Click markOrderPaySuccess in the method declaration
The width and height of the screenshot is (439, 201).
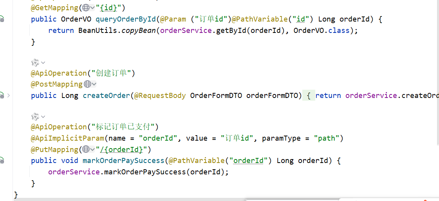coord(123,161)
